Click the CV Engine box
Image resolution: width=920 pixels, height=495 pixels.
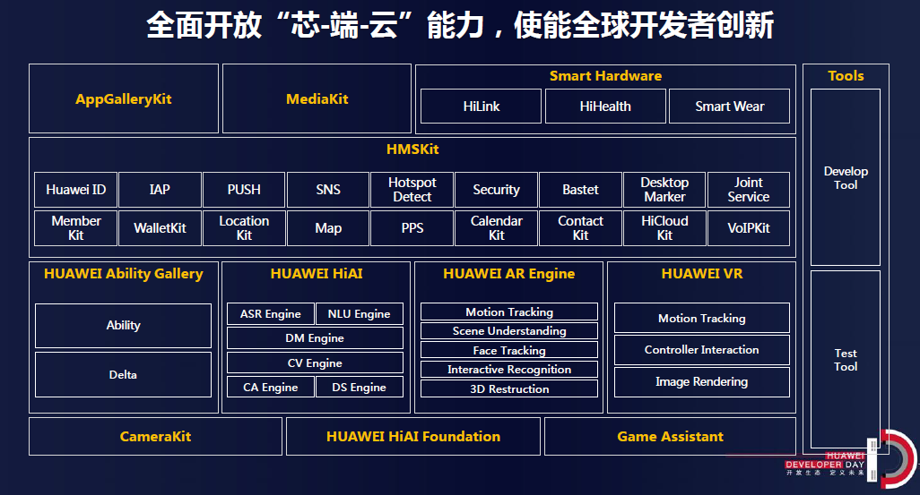(x=315, y=363)
